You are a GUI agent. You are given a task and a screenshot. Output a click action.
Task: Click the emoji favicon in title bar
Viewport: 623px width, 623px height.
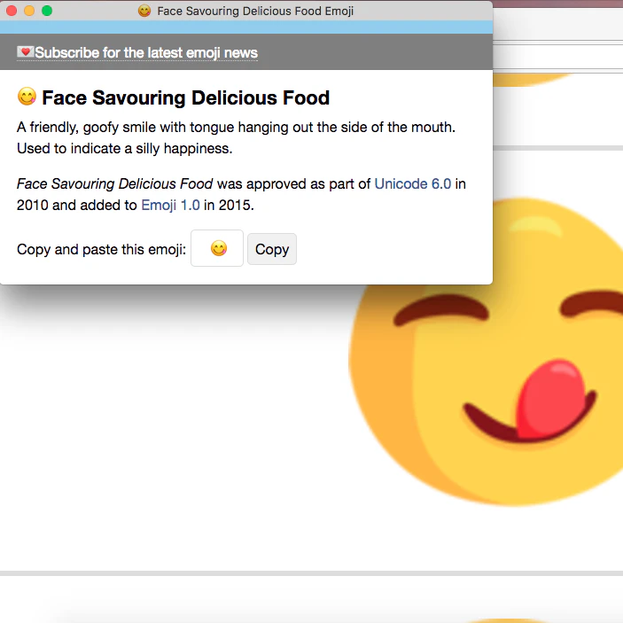(x=144, y=11)
